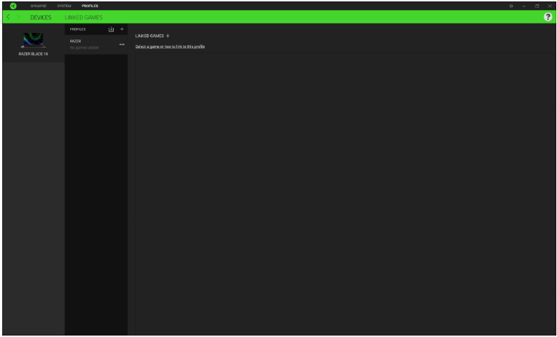Open the Synapse tab

click(x=39, y=6)
